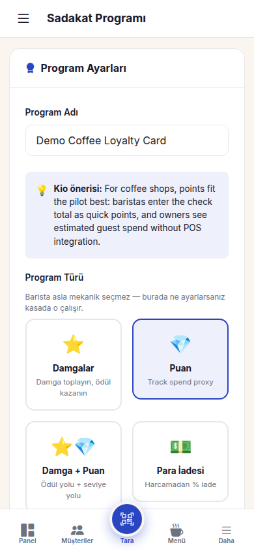Select the Puan program type

pyautogui.click(x=180, y=359)
